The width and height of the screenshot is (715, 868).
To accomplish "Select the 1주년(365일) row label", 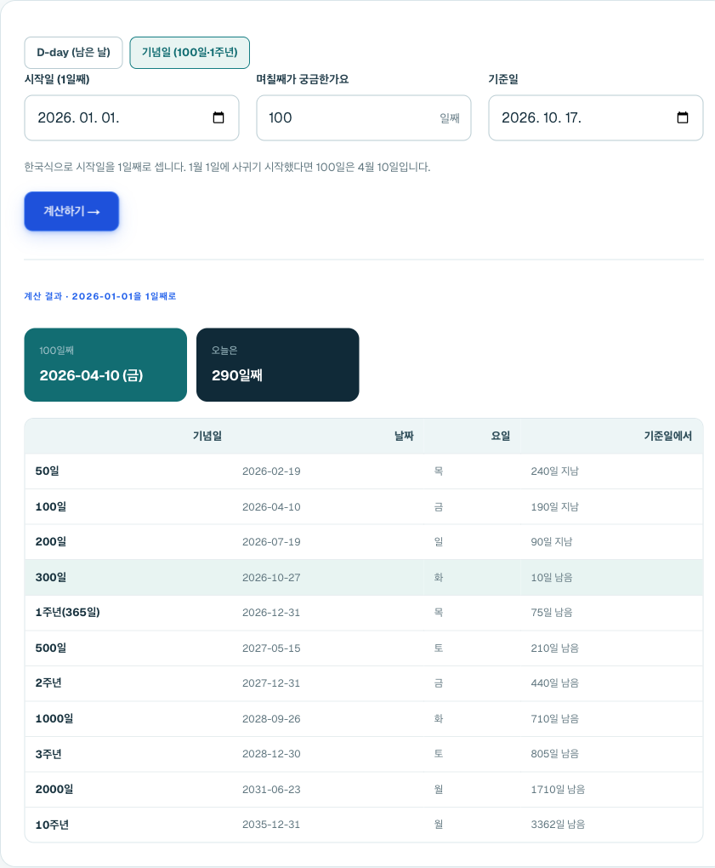I will pos(67,612).
